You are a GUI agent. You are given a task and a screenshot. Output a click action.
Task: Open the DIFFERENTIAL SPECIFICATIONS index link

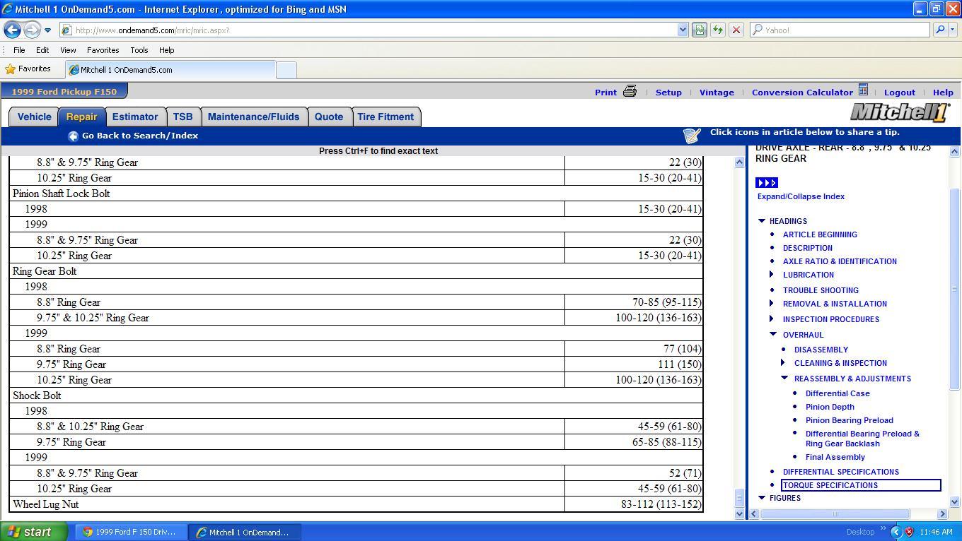pyautogui.click(x=840, y=472)
